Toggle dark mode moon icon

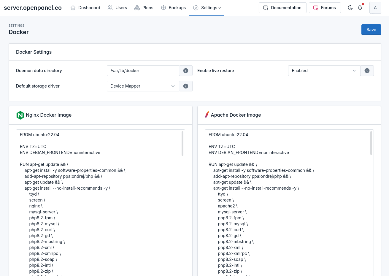(x=350, y=8)
